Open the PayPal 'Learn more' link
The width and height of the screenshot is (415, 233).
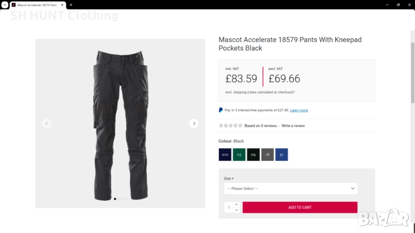click(299, 110)
